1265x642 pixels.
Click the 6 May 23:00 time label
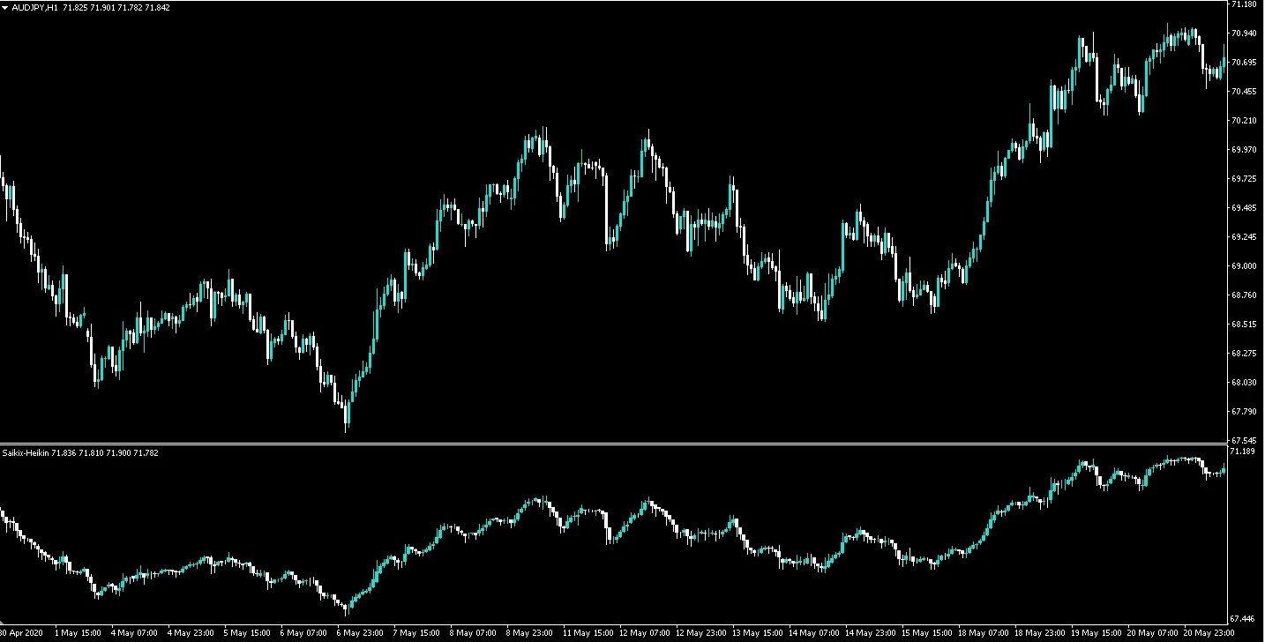[359, 633]
